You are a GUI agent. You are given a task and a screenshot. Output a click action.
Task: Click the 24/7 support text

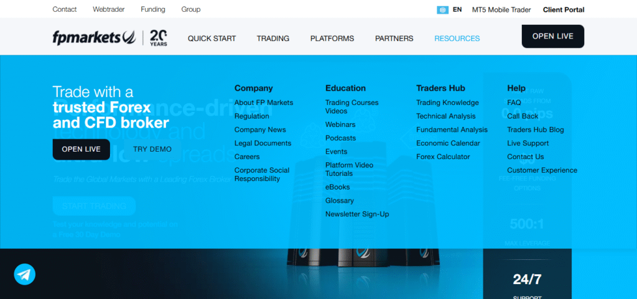pyautogui.click(x=527, y=279)
